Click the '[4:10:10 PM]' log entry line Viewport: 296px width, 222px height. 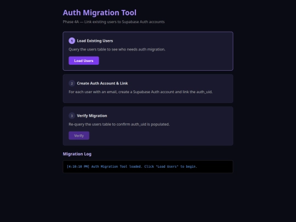(x=132, y=167)
